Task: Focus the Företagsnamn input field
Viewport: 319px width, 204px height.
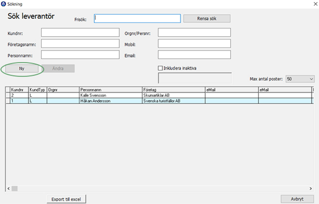Action: 80,44
